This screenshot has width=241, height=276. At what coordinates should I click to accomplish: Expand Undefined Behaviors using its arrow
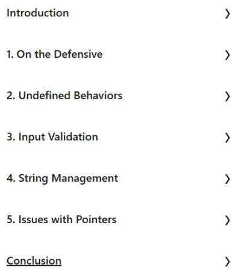[x=227, y=96]
